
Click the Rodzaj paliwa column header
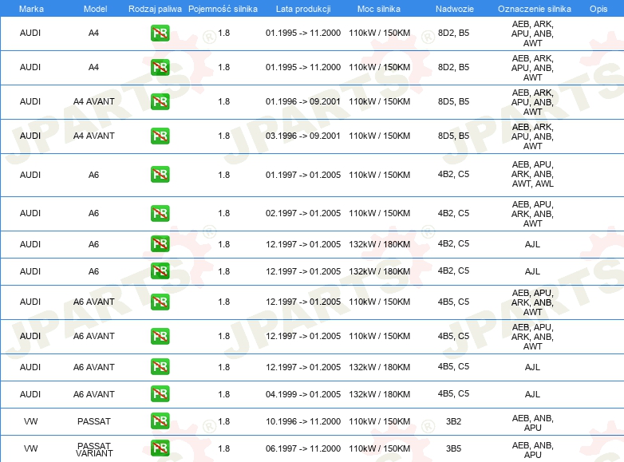pos(155,9)
